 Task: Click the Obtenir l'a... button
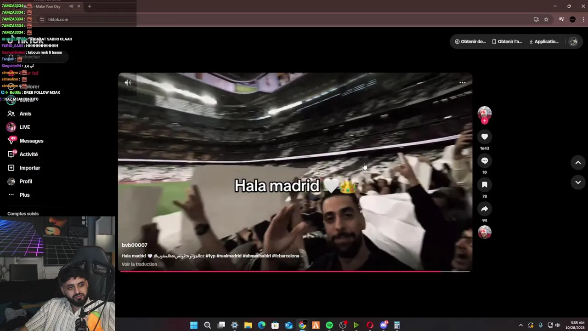pyautogui.click(x=507, y=41)
